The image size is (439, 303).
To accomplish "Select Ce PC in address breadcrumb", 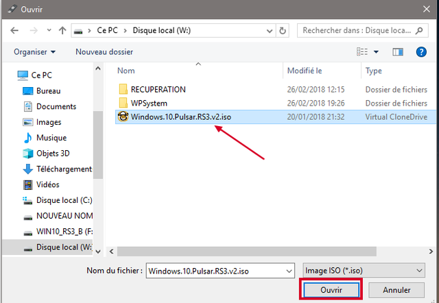I will click(107, 30).
